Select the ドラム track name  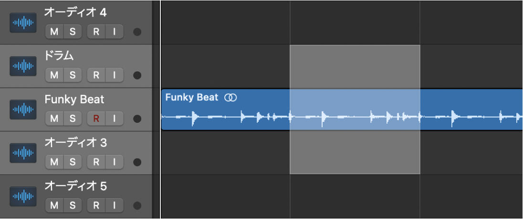59,56
